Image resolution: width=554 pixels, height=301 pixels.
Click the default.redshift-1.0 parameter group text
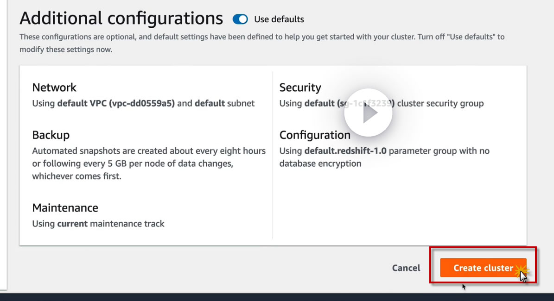[x=345, y=151]
